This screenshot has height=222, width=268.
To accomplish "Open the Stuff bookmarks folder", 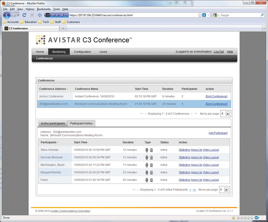I will 56,22.
